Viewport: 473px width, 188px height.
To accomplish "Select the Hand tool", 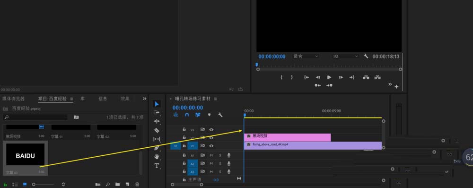I will point(157,157).
